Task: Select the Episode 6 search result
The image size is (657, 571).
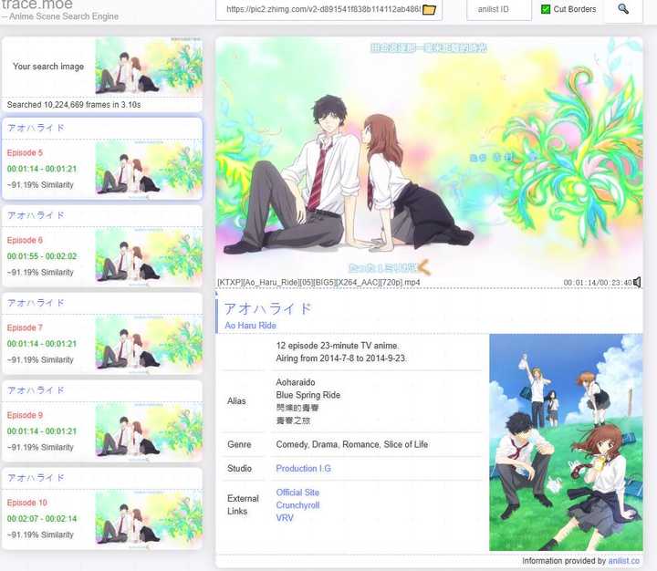Action: coord(102,246)
